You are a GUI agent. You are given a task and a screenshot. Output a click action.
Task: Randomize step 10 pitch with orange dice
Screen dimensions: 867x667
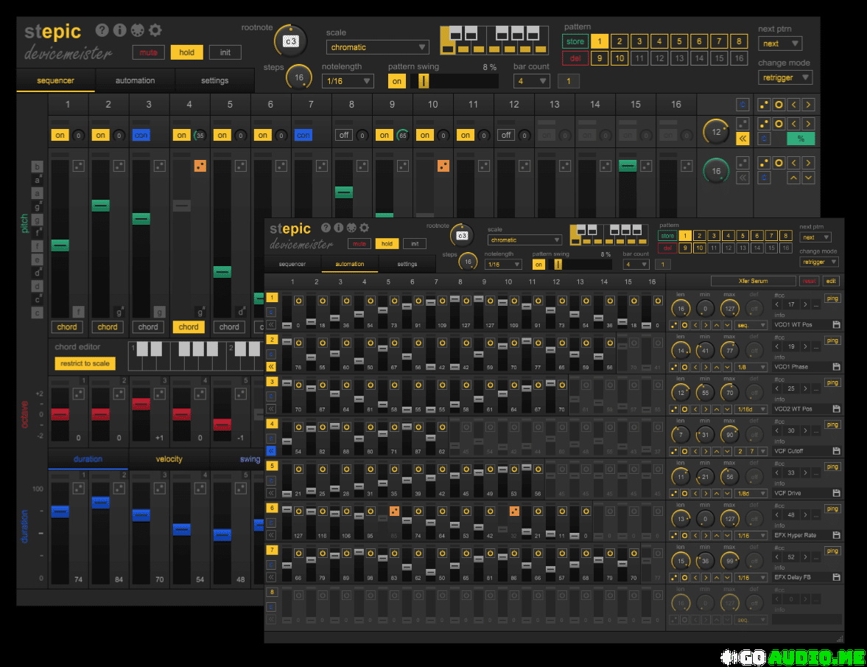coord(443,166)
